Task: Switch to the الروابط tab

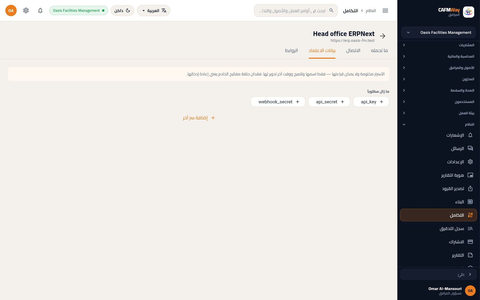Action: [x=291, y=50]
